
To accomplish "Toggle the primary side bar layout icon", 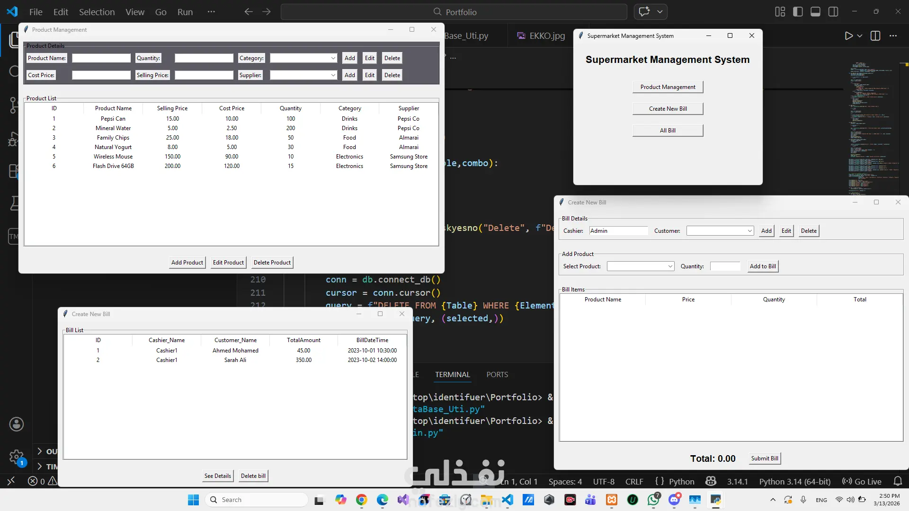I will 798,12.
